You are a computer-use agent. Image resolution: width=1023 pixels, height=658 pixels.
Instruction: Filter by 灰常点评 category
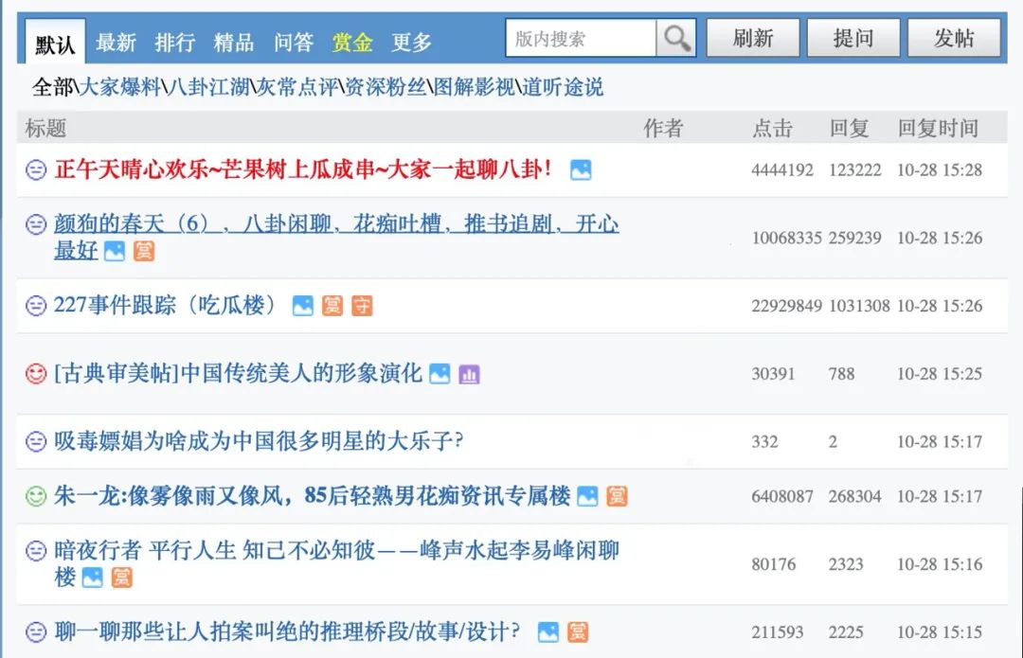[296, 87]
